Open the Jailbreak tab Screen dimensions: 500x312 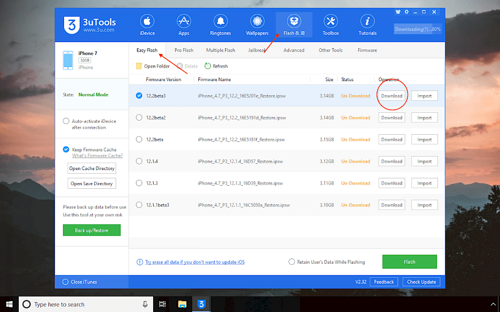(x=257, y=50)
